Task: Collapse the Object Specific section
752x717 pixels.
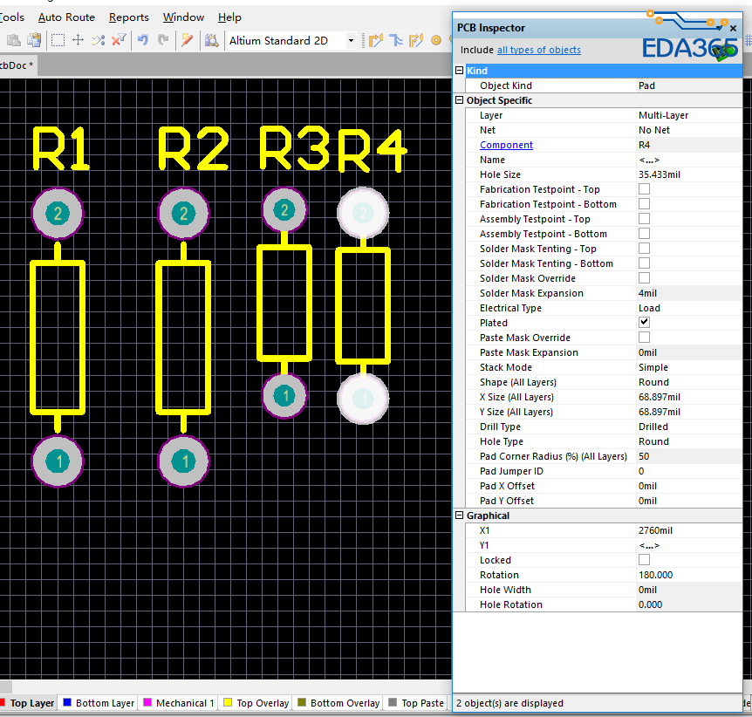Action: click(460, 100)
